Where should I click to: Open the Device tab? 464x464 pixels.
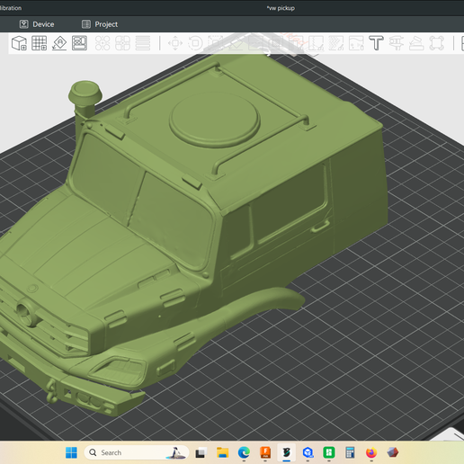tap(37, 24)
